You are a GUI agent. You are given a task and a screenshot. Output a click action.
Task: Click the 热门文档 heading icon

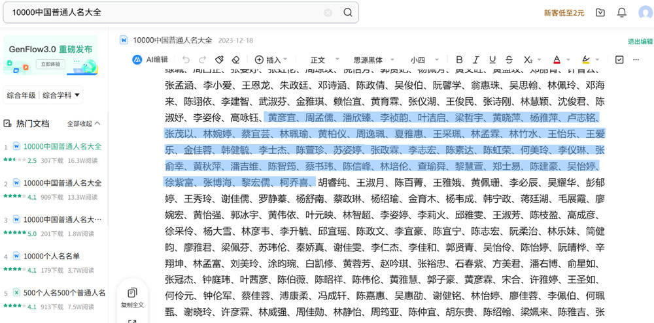(7, 123)
